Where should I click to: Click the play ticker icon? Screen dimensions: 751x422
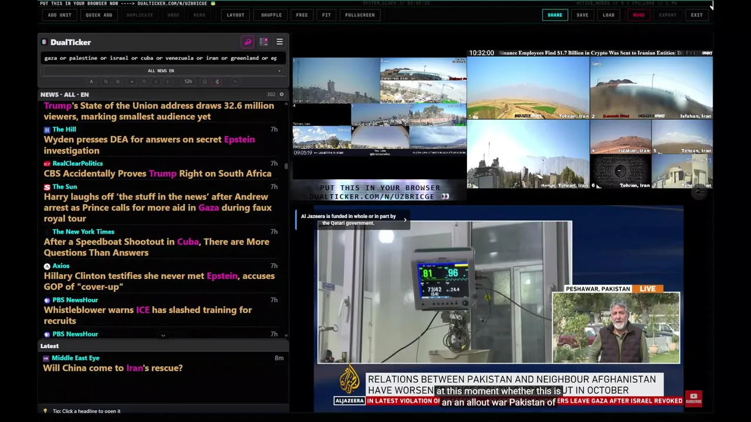pyautogui.click(x=131, y=81)
